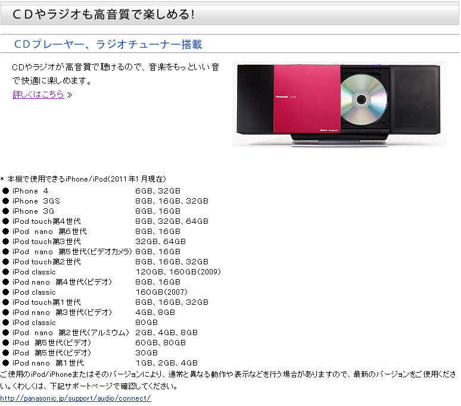Viewport: 461px width, 406px height.
Task: Select the iPod touch第1世代 row
Action: tap(105, 302)
